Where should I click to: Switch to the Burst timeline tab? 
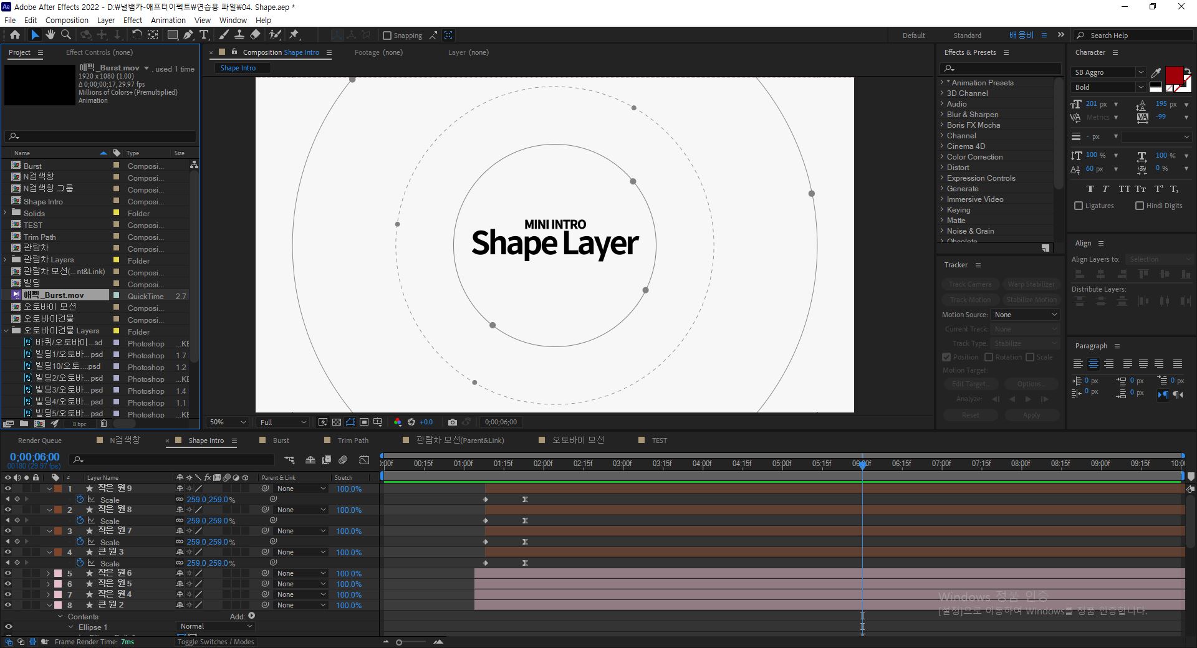(x=281, y=440)
